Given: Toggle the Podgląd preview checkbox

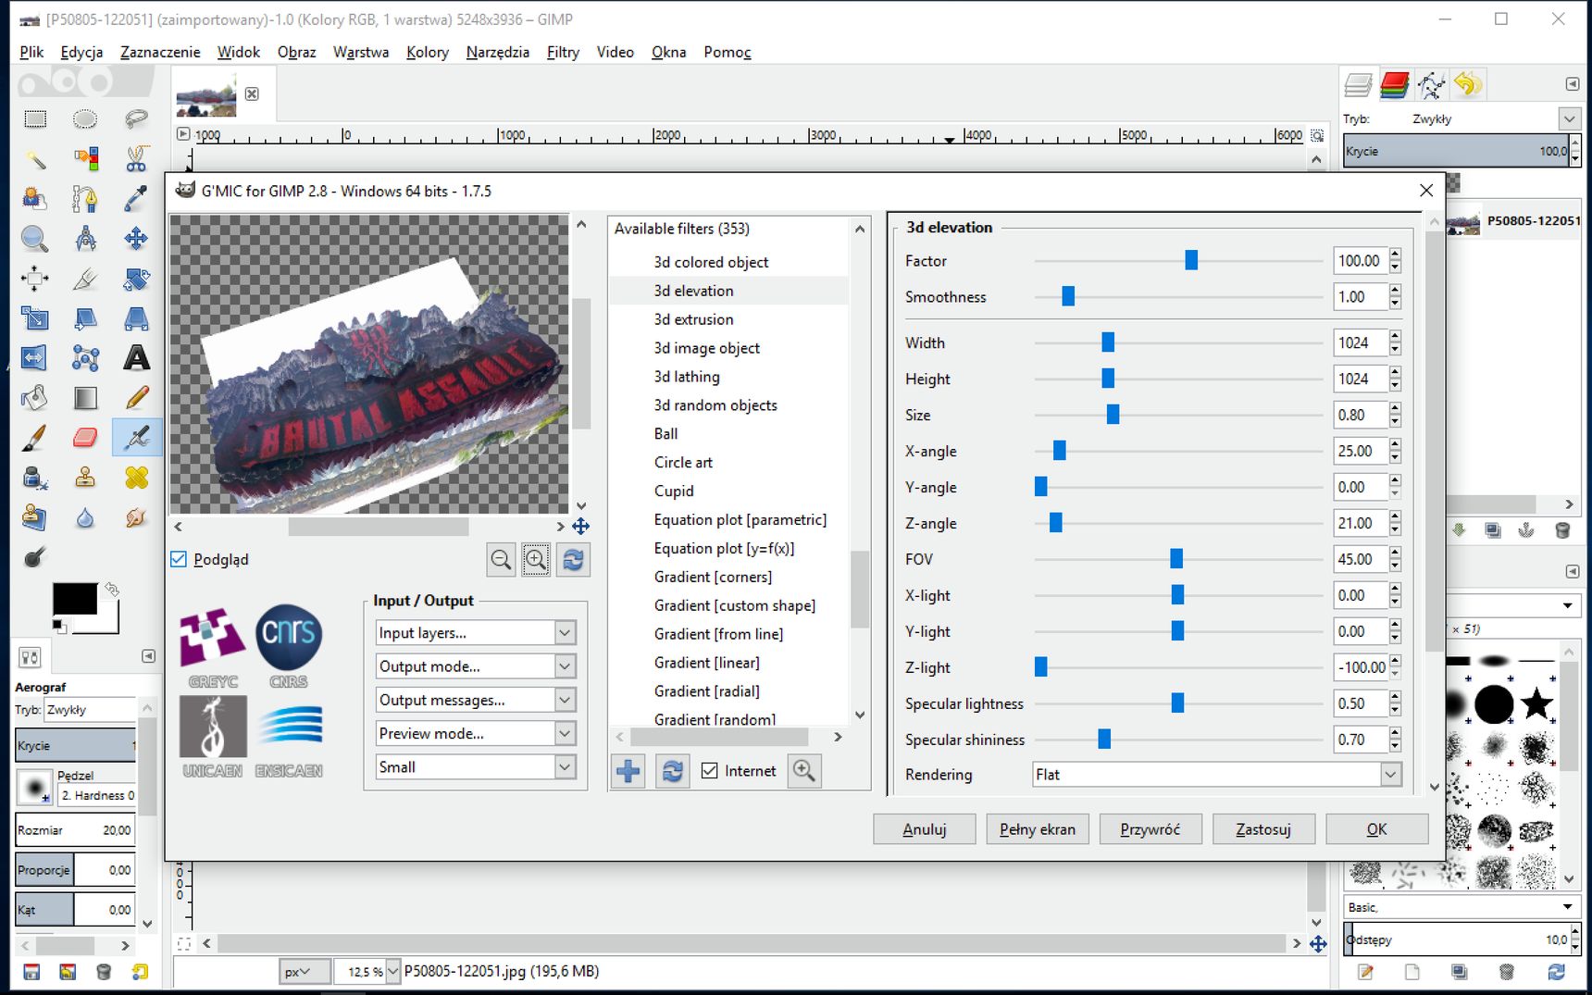Looking at the screenshot, I should (x=179, y=559).
